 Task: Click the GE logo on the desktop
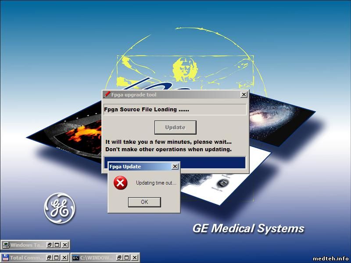pyautogui.click(x=59, y=207)
